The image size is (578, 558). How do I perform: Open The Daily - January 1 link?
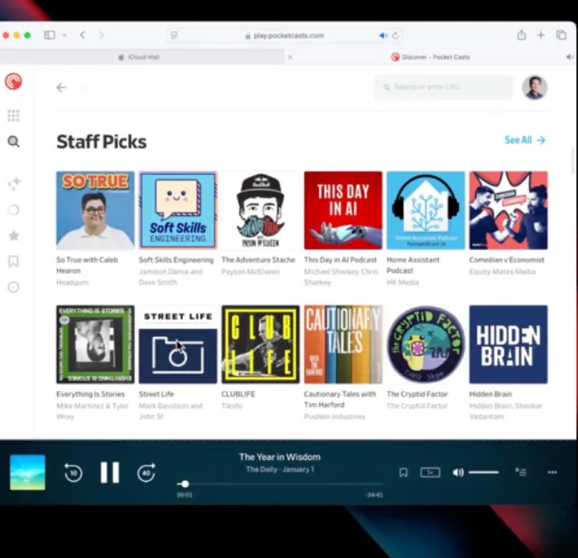click(280, 470)
